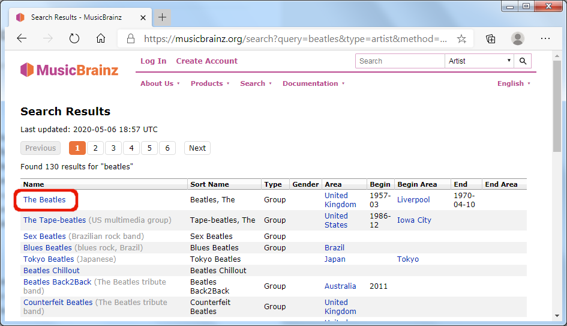567x326 pixels.
Task: Click the MusicBrainz logo
Action: [70, 70]
